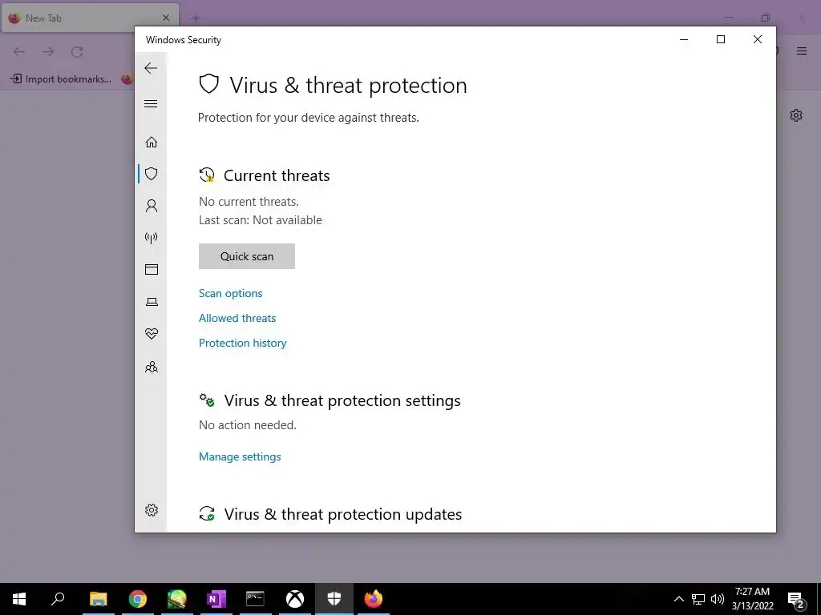Close the Windows Security window
The width and height of the screenshot is (821, 615).
pos(757,40)
